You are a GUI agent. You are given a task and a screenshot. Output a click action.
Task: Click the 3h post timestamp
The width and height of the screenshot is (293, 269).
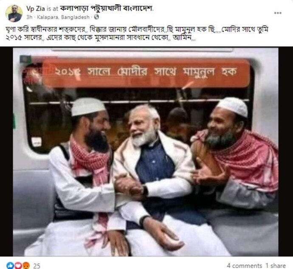(29, 17)
